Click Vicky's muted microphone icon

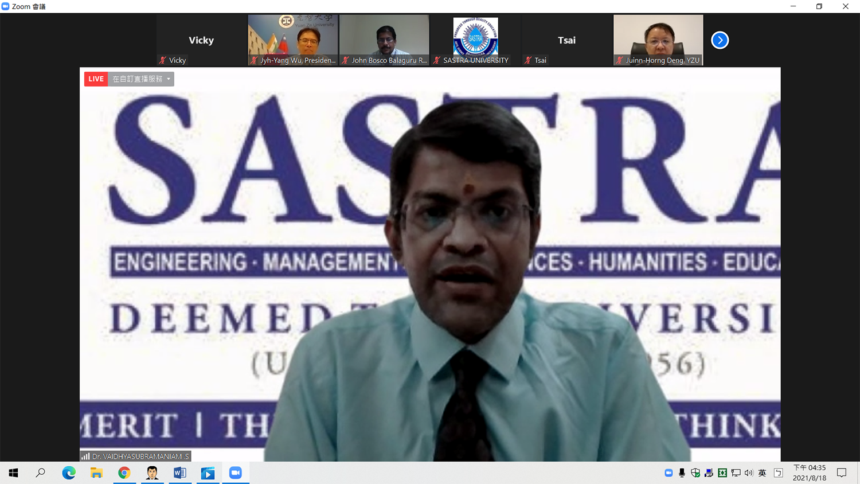click(163, 60)
